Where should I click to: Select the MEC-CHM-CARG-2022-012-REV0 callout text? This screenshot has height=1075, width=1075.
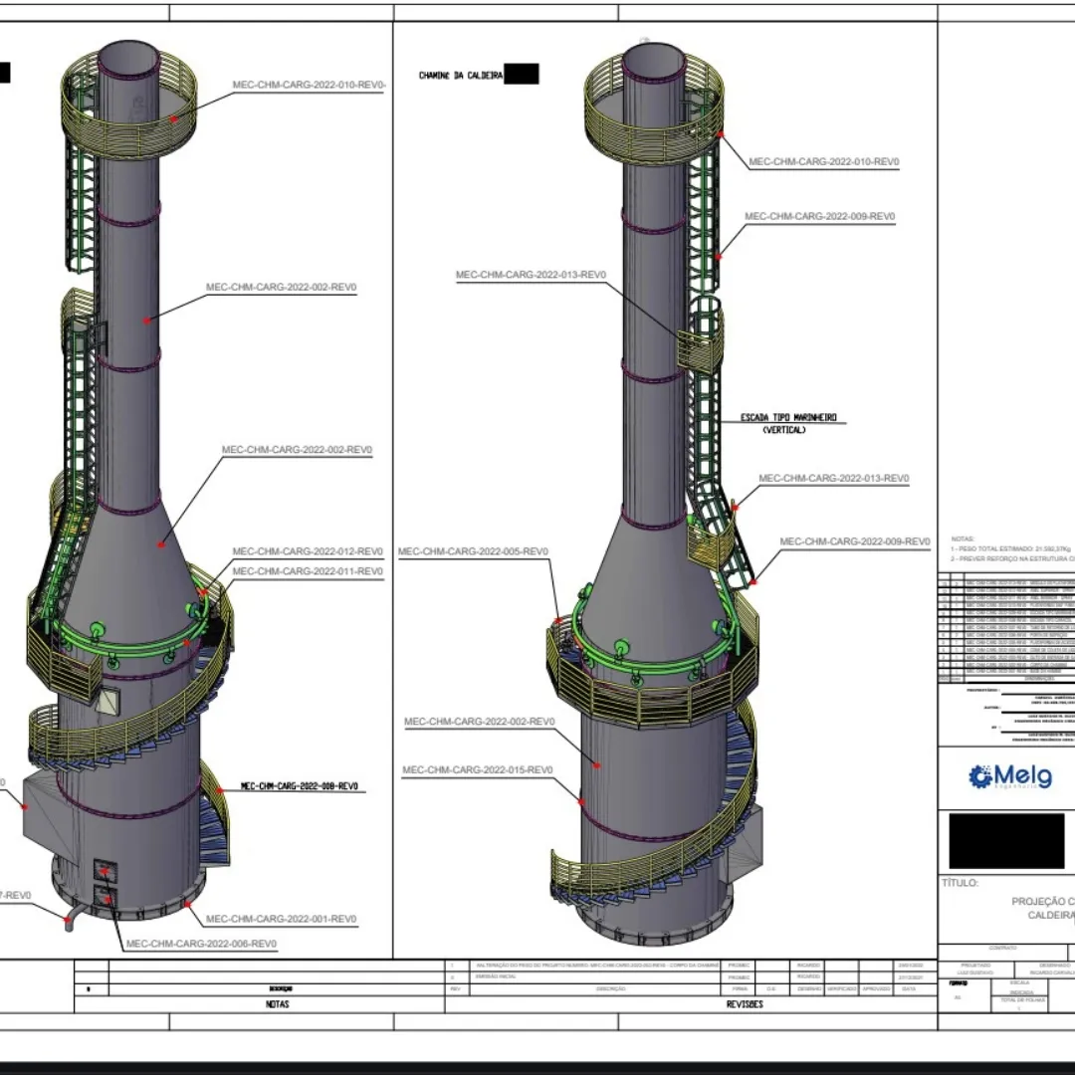coord(308,551)
